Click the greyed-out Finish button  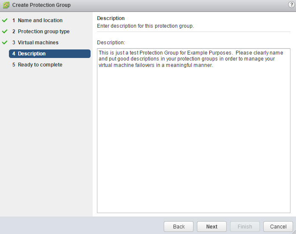pos(245,227)
